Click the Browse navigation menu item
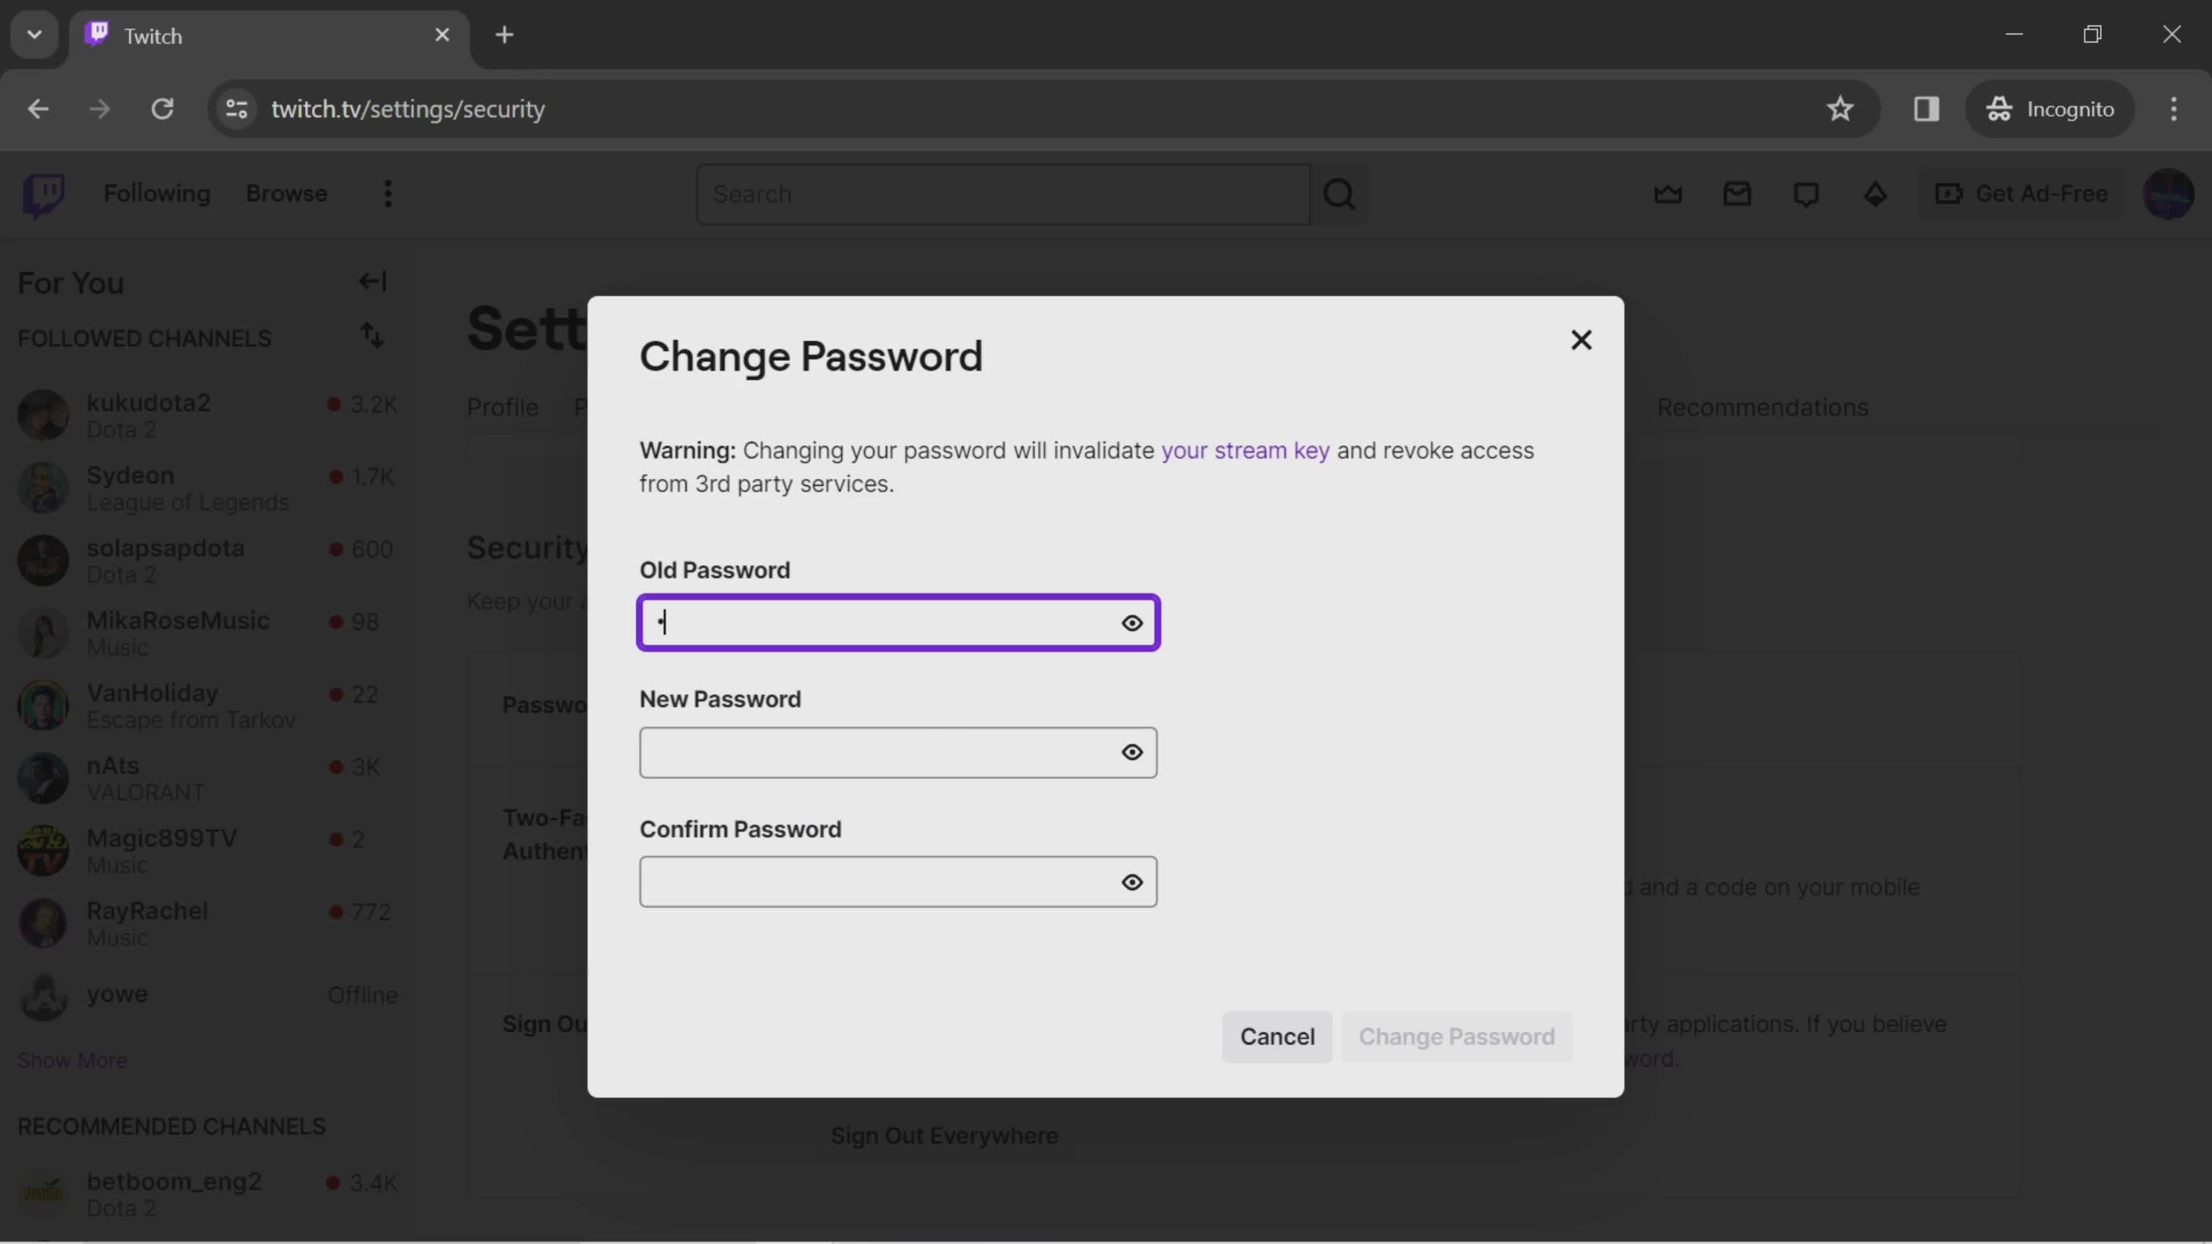Image resolution: width=2212 pixels, height=1244 pixels. coord(287,193)
